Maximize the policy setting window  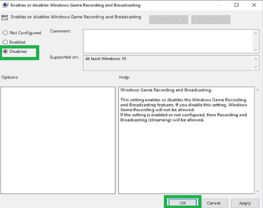point(236,5)
